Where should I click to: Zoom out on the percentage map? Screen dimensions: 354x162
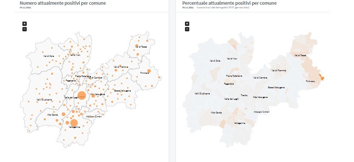click(187, 29)
